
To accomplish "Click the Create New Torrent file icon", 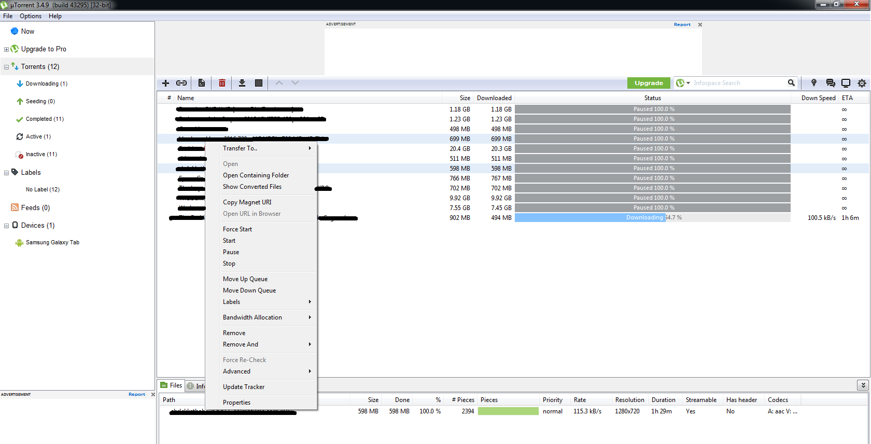I will click(x=202, y=83).
